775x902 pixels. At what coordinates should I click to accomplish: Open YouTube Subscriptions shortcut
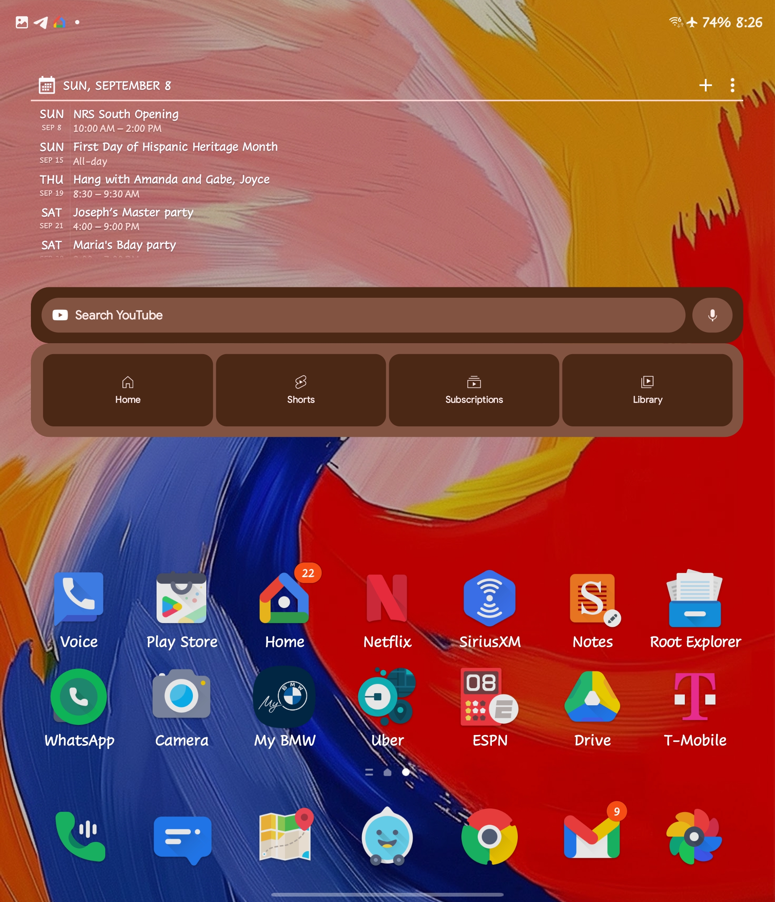(x=474, y=390)
